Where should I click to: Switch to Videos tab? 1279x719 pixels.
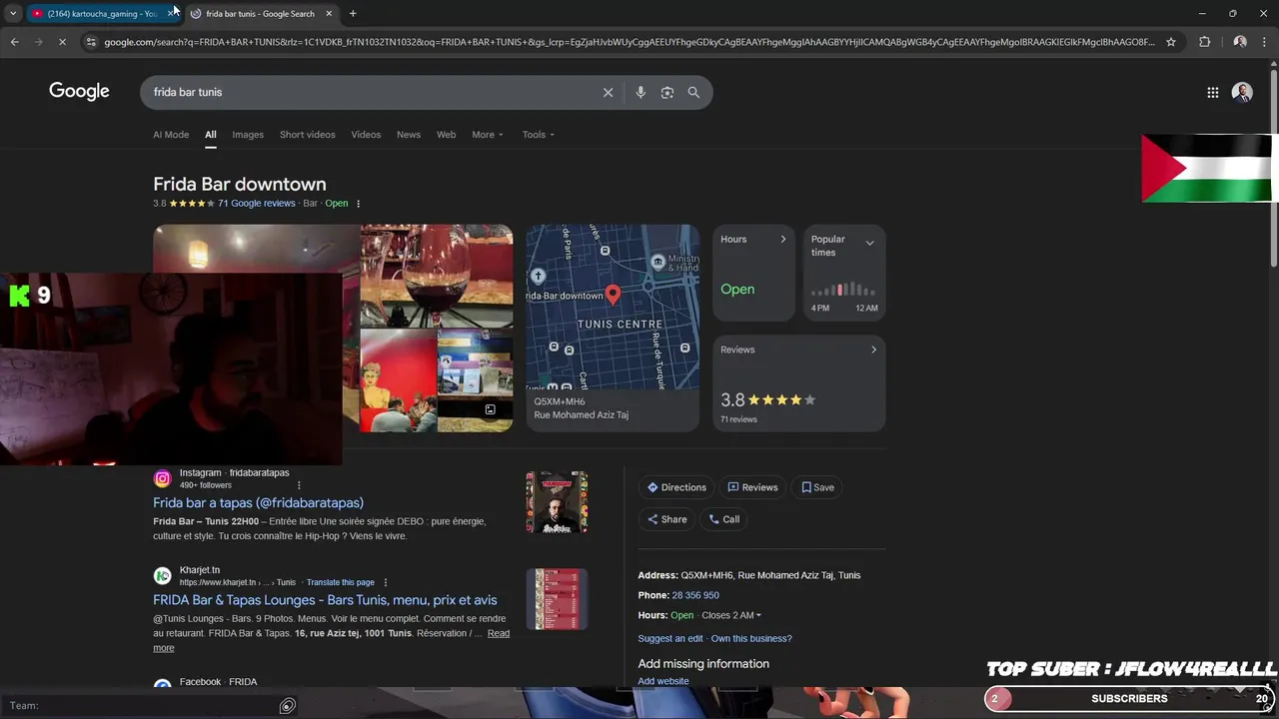click(366, 135)
